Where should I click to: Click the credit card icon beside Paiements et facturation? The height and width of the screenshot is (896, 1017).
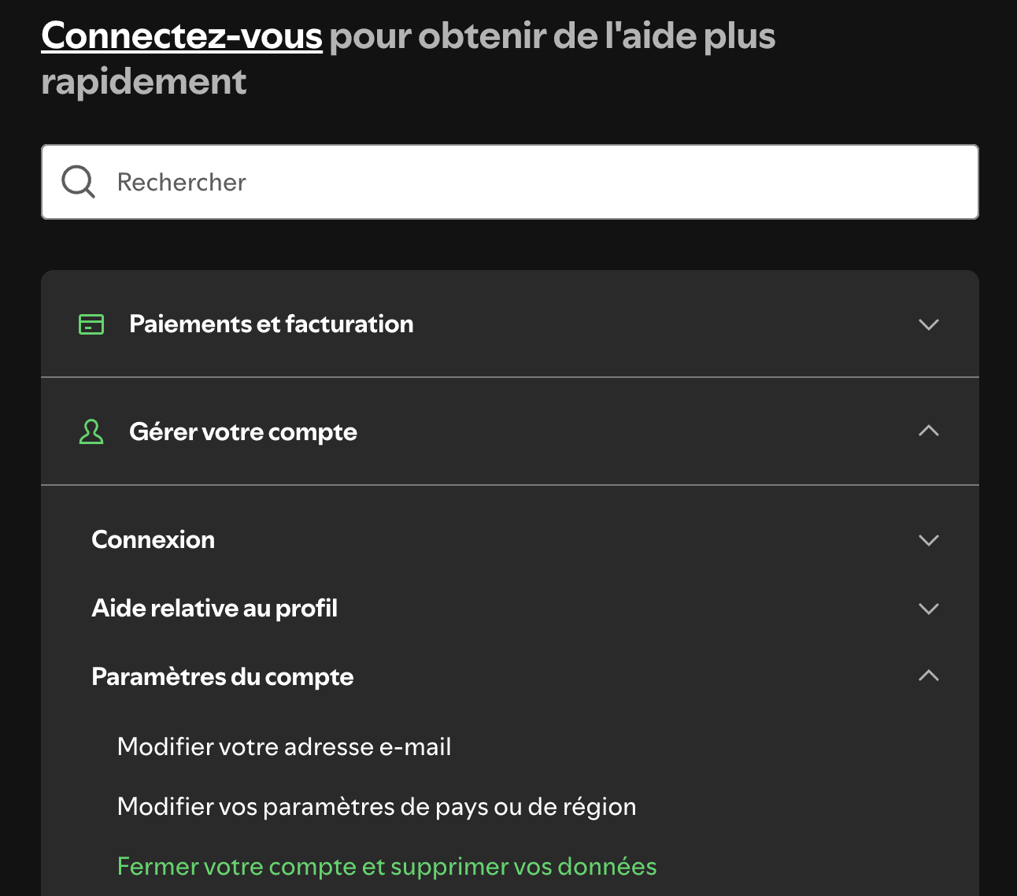(91, 324)
